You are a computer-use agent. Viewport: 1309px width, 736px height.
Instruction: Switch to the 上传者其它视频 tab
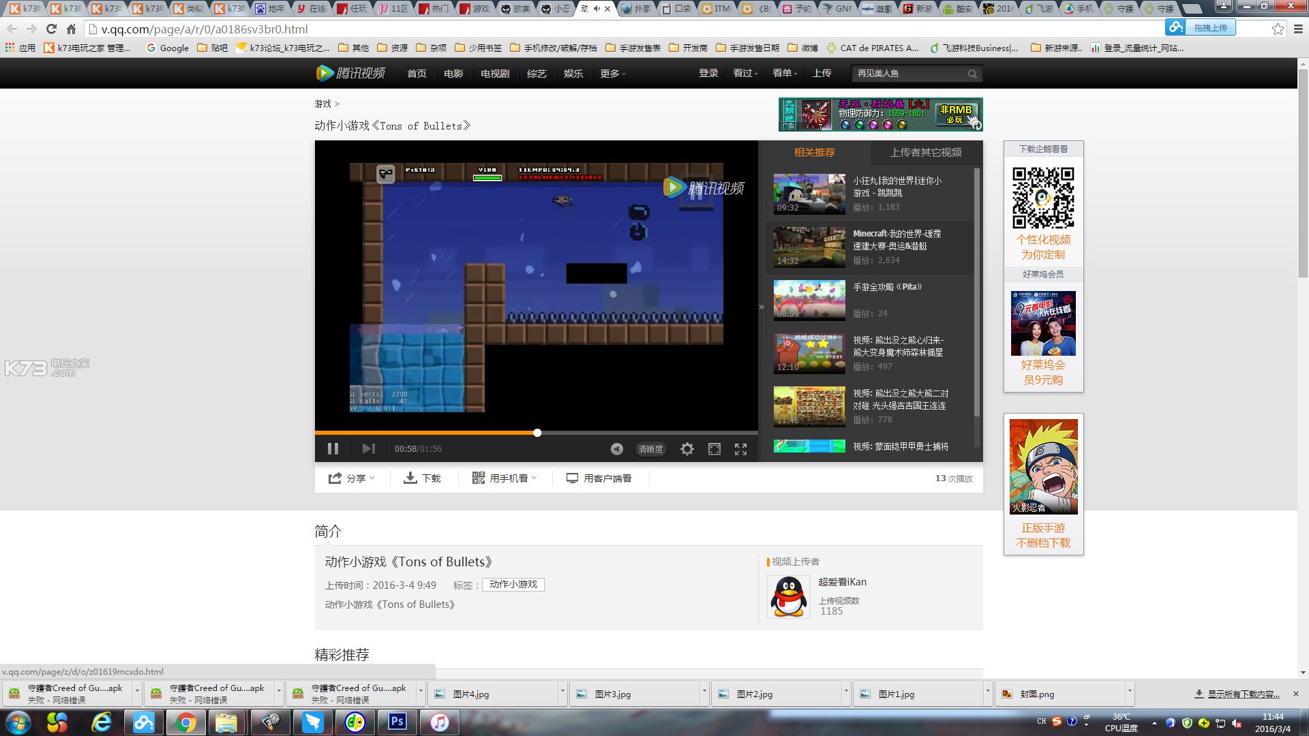(x=926, y=153)
